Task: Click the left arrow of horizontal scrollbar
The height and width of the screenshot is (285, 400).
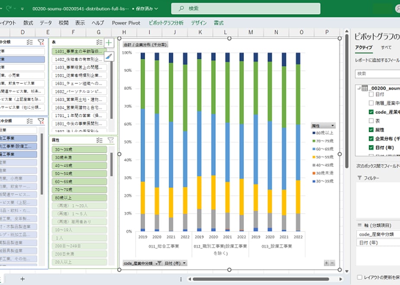Action: point(190,279)
